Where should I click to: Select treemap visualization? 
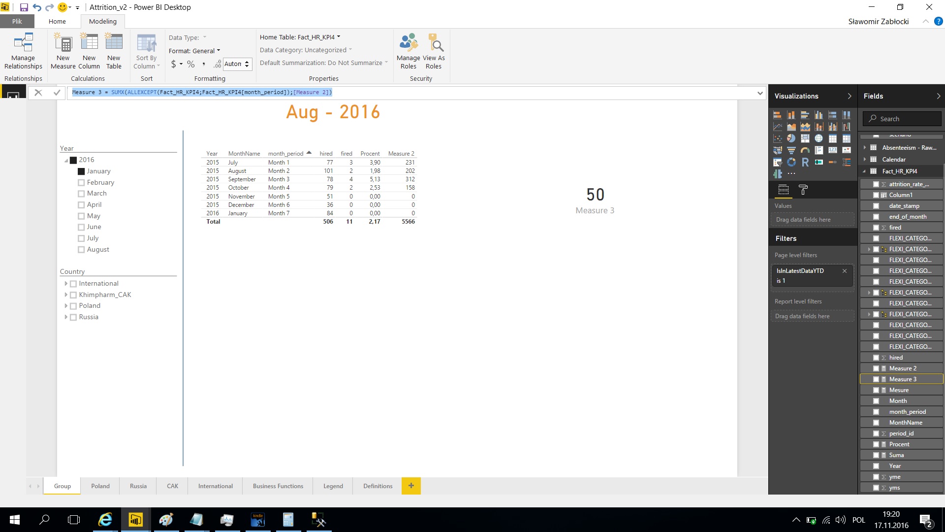point(805,138)
